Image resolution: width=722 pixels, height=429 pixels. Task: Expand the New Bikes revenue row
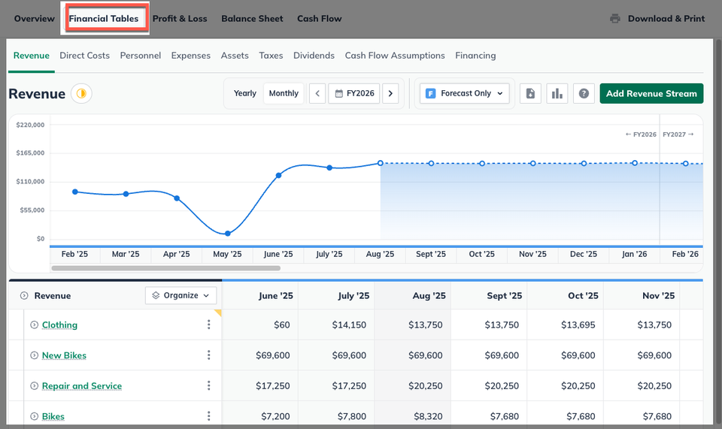point(34,355)
